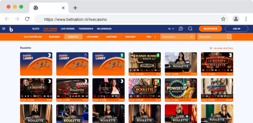This screenshot has width=253, height=123.
Task: Click the green S badge on Super Stake tile
Action: coord(158,81)
